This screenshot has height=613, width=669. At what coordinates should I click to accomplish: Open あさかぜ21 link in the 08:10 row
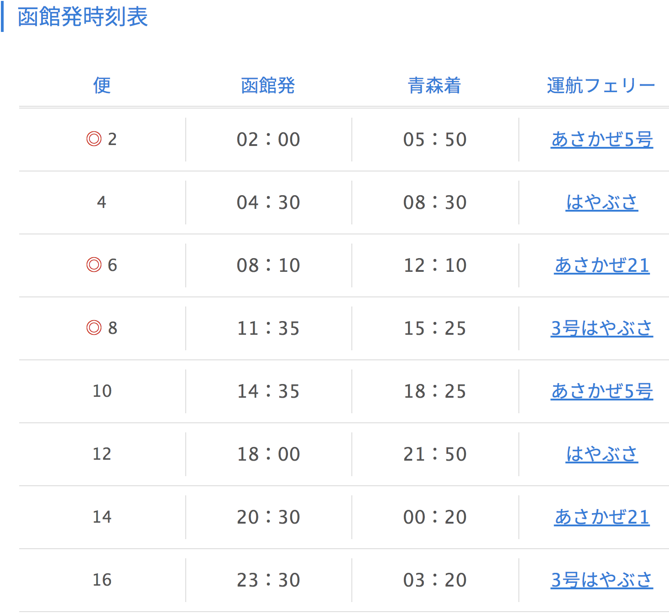(x=602, y=265)
